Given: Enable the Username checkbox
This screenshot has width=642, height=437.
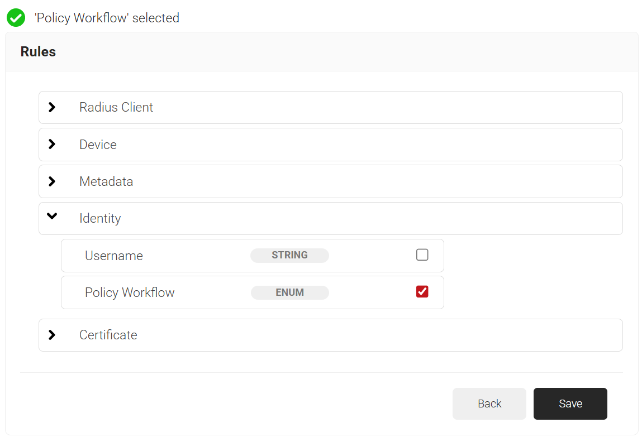Looking at the screenshot, I should point(422,255).
